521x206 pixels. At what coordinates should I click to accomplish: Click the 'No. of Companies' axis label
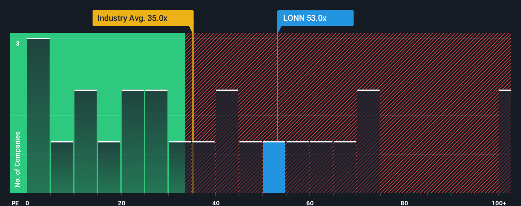pyautogui.click(x=17, y=159)
